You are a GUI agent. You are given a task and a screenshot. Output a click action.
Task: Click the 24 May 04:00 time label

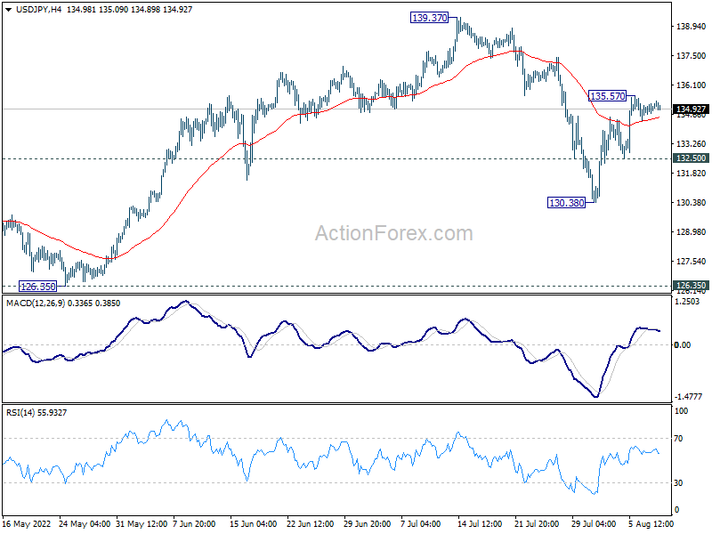click(x=85, y=523)
